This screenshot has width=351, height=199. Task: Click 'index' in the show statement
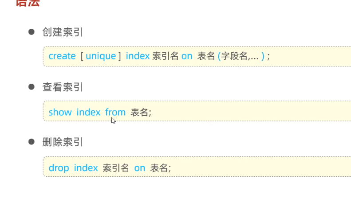click(88, 112)
